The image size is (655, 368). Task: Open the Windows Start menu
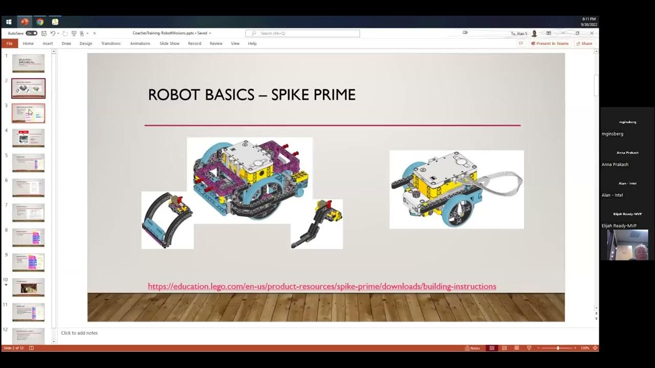coord(9,22)
